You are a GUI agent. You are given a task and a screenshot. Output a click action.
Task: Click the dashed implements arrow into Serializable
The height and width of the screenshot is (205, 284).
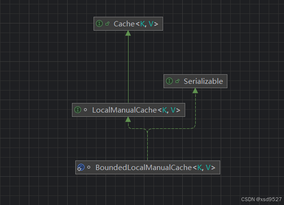tap(195, 91)
